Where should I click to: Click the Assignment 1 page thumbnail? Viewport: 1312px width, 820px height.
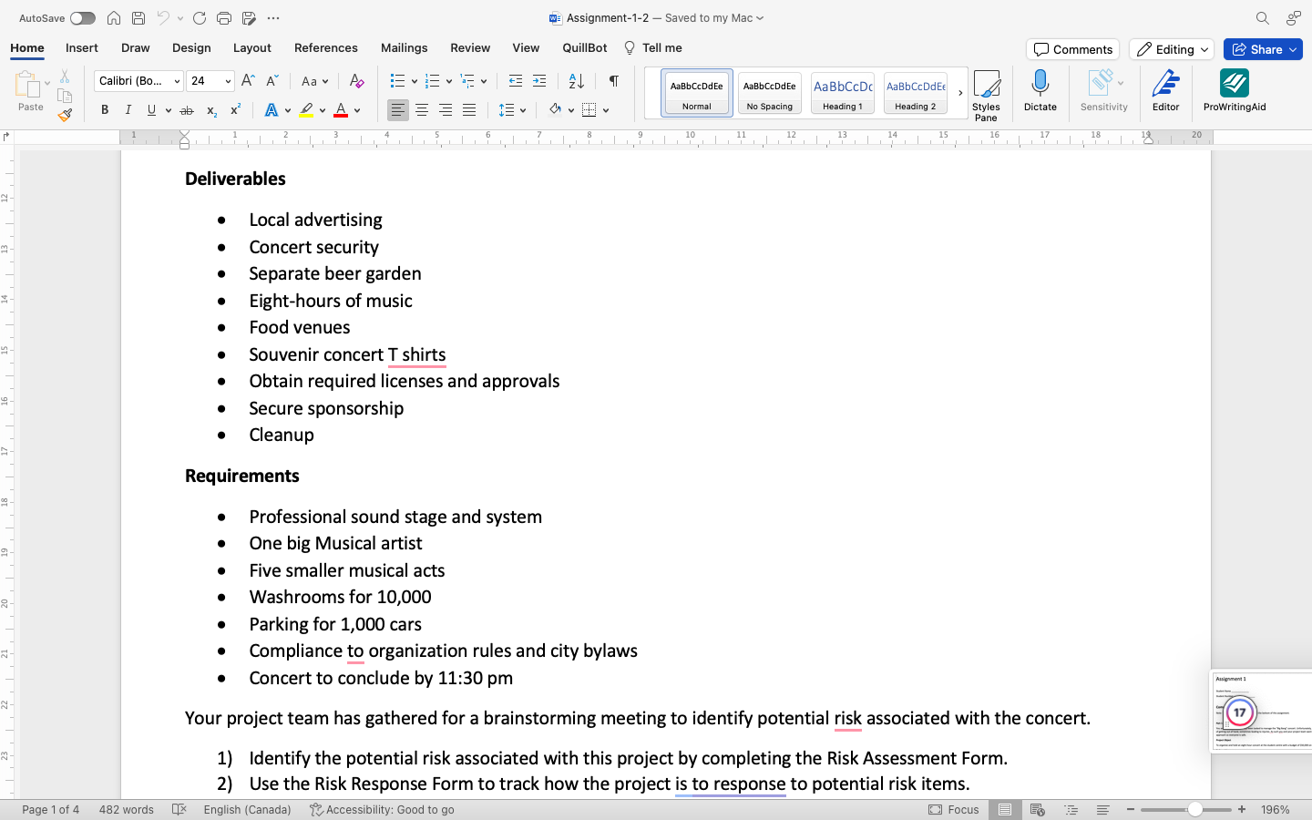(x=1263, y=712)
